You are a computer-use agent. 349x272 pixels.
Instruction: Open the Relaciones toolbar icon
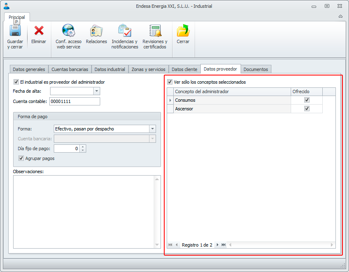pos(96,31)
